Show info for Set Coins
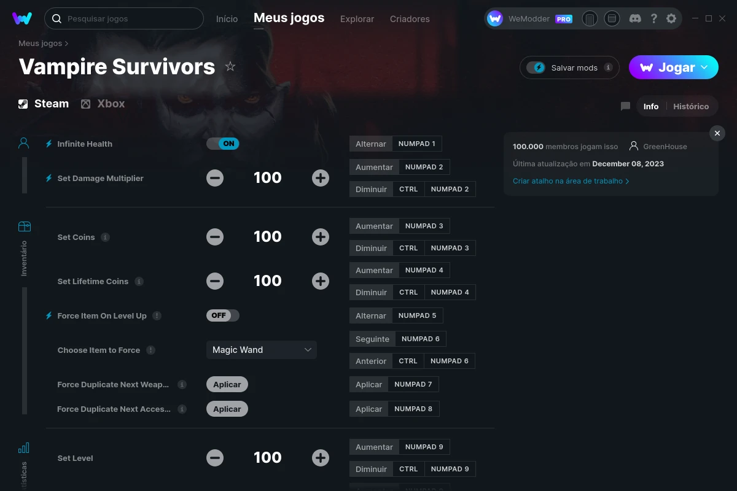The width and height of the screenshot is (737, 491). click(105, 237)
